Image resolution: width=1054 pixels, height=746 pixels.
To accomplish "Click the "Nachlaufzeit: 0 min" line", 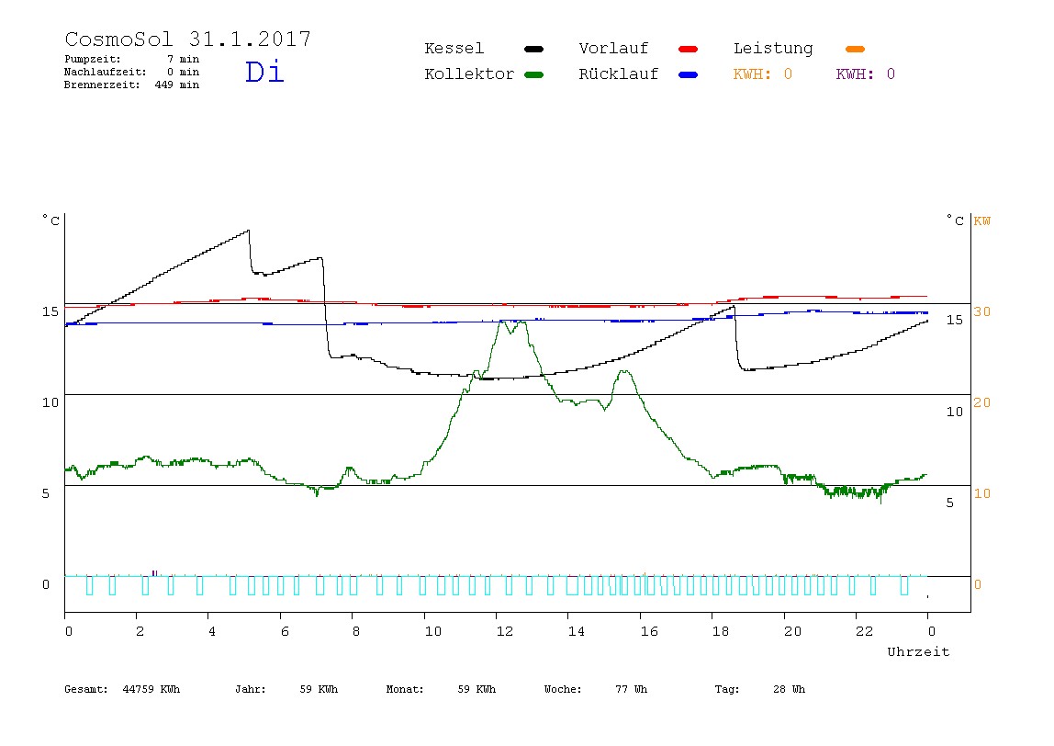I will pyautogui.click(x=132, y=72).
